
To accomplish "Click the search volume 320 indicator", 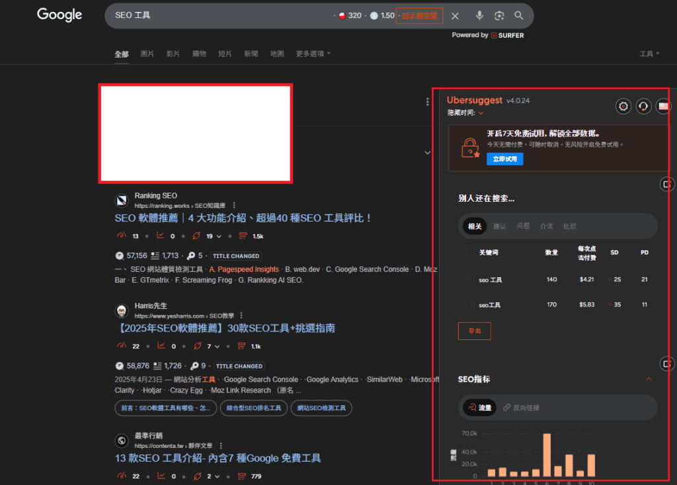I will 350,16.
